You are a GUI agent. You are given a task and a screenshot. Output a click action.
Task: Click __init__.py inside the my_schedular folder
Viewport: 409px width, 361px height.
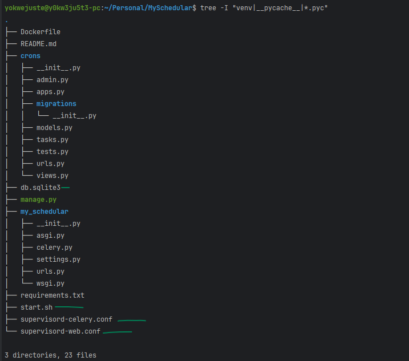tap(58, 224)
